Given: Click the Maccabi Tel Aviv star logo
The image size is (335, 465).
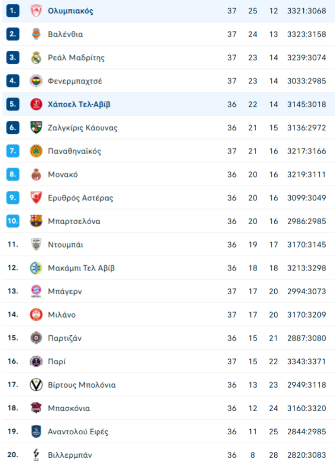Looking at the screenshot, I should click(36, 268).
